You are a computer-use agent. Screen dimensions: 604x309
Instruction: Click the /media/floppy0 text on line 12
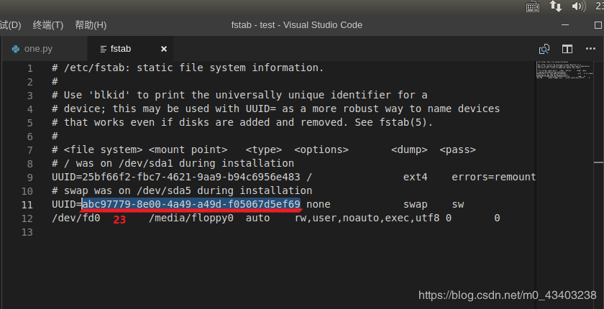pos(191,218)
